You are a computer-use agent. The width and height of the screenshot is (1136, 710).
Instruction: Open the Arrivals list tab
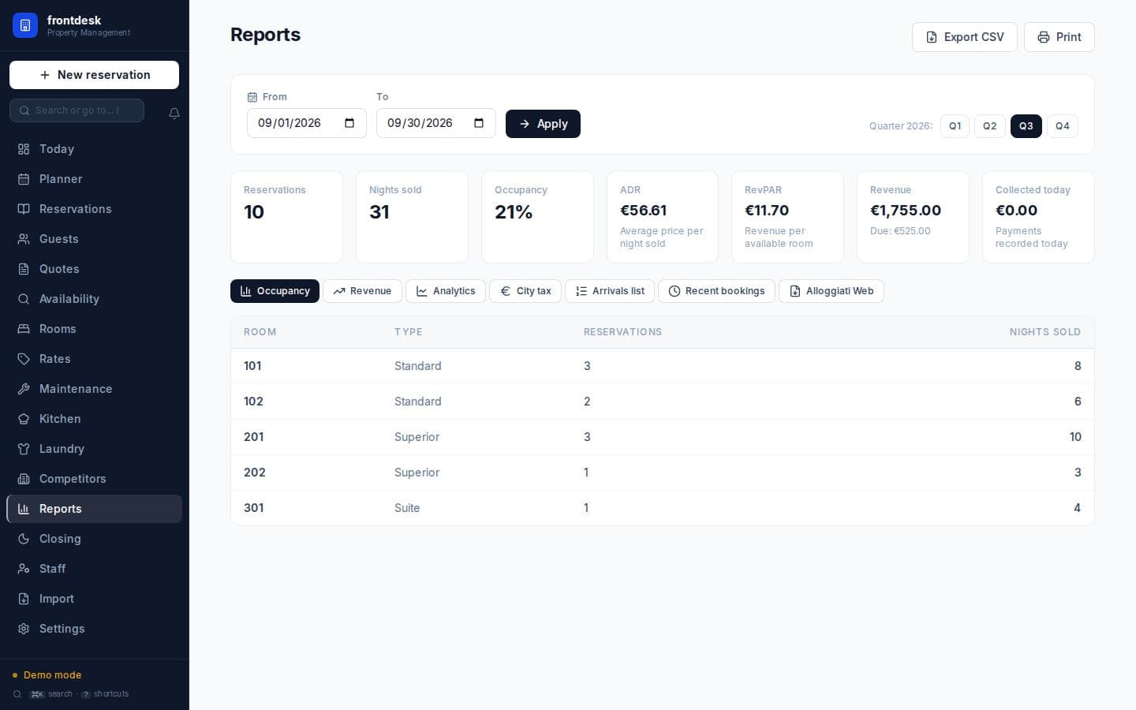click(610, 291)
